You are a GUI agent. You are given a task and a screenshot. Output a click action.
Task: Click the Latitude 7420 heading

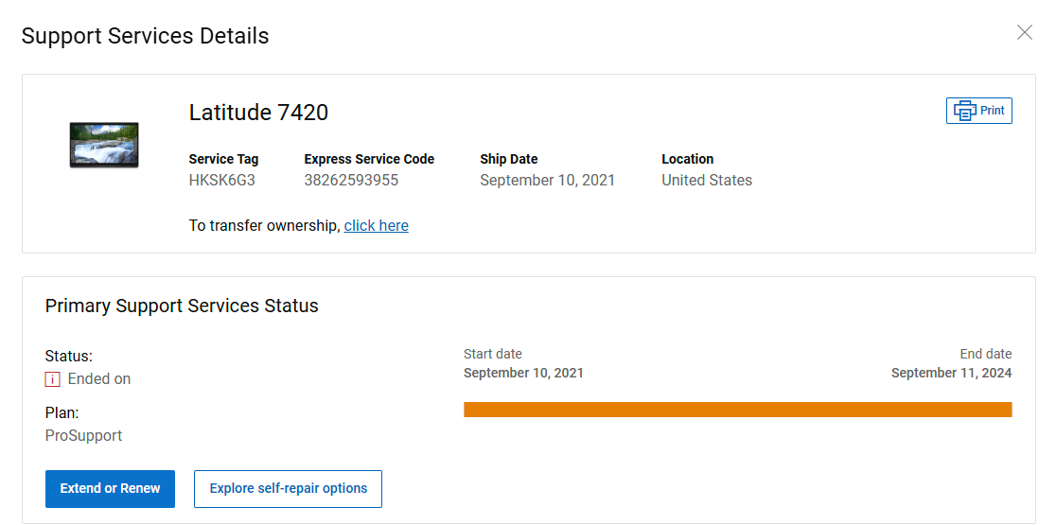click(258, 113)
